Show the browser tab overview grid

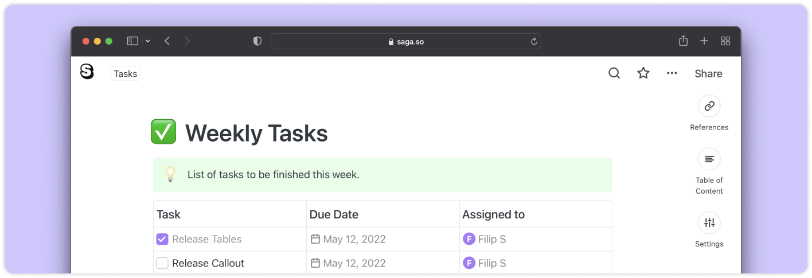[x=725, y=41]
